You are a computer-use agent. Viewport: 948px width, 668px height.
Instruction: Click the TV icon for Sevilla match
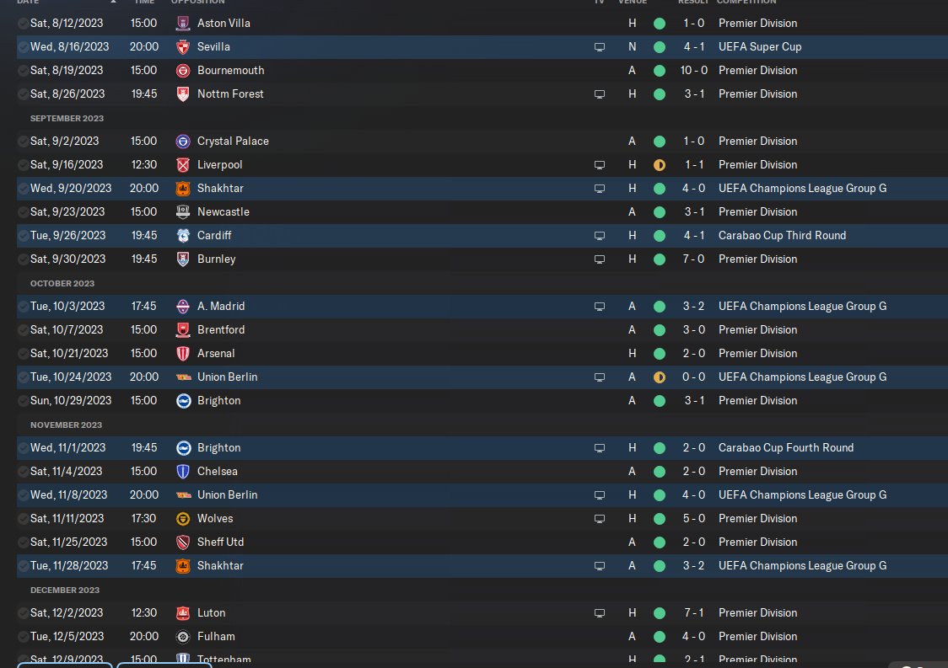[599, 47]
